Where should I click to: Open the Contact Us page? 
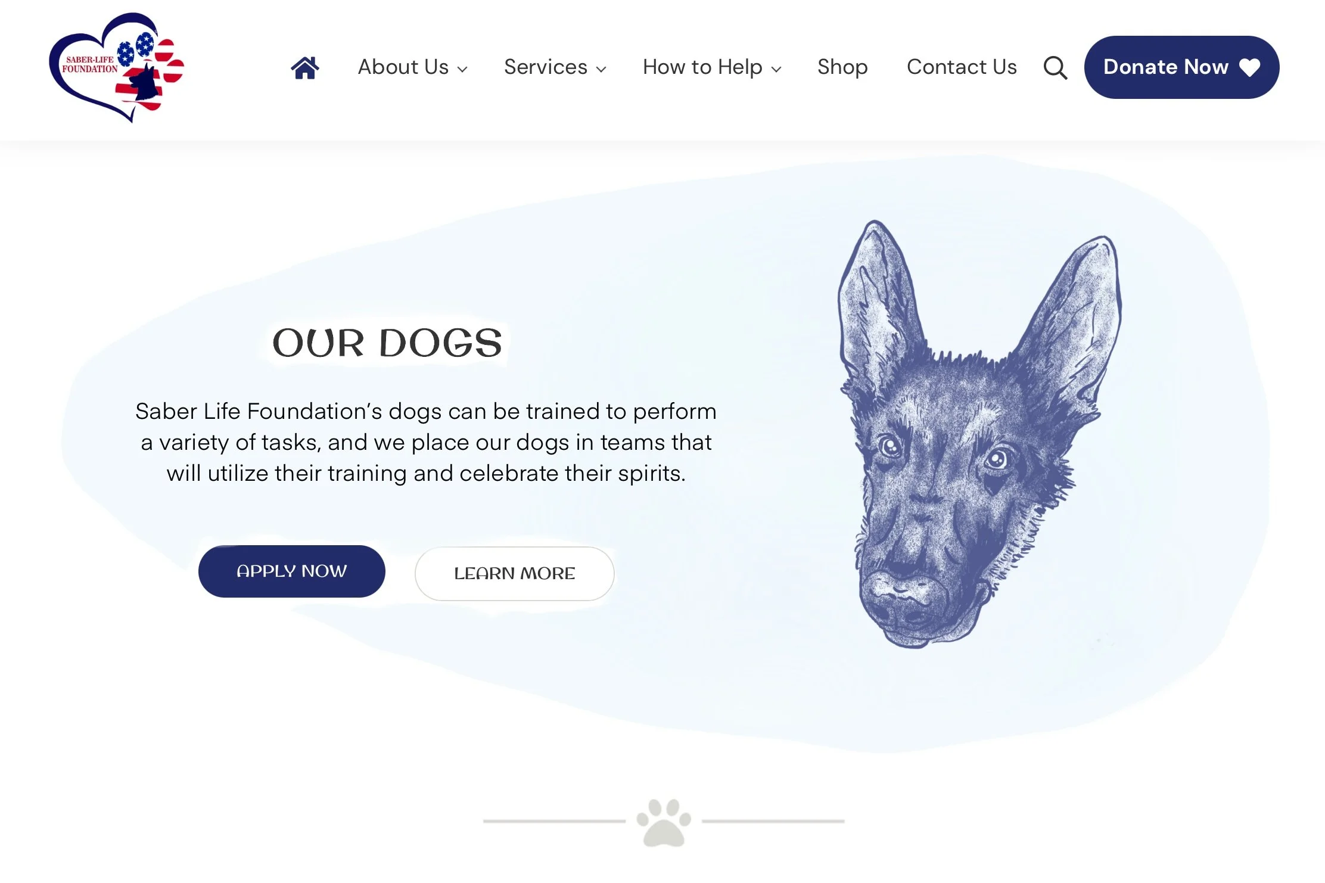pos(962,67)
